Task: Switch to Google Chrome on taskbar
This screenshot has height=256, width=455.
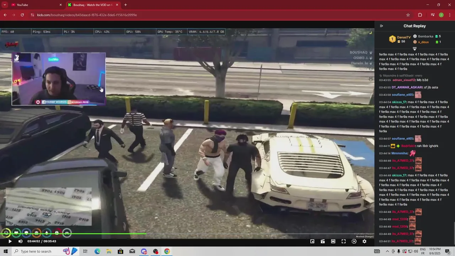Action: click(167, 251)
